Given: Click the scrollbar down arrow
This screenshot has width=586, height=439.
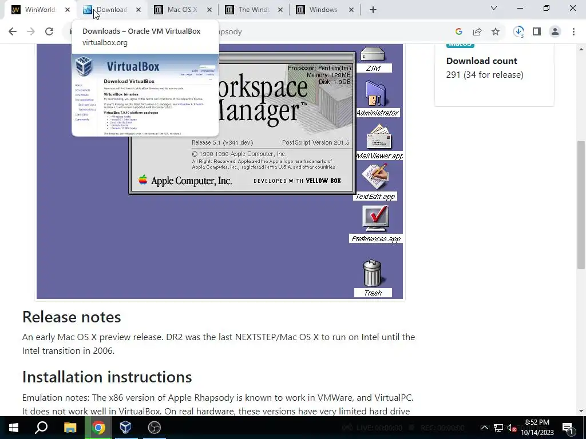Looking at the screenshot, I should (581, 412).
